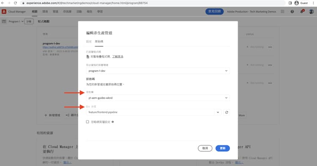Open the 活動 top navigation tab

(x=79, y=11)
